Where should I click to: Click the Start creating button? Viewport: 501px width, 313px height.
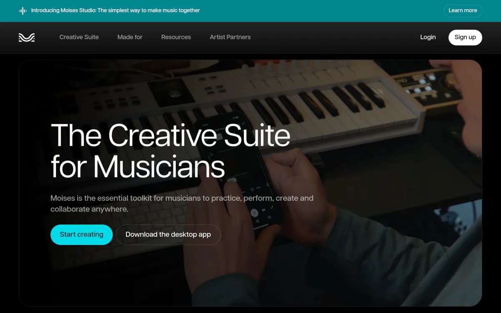point(81,235)
